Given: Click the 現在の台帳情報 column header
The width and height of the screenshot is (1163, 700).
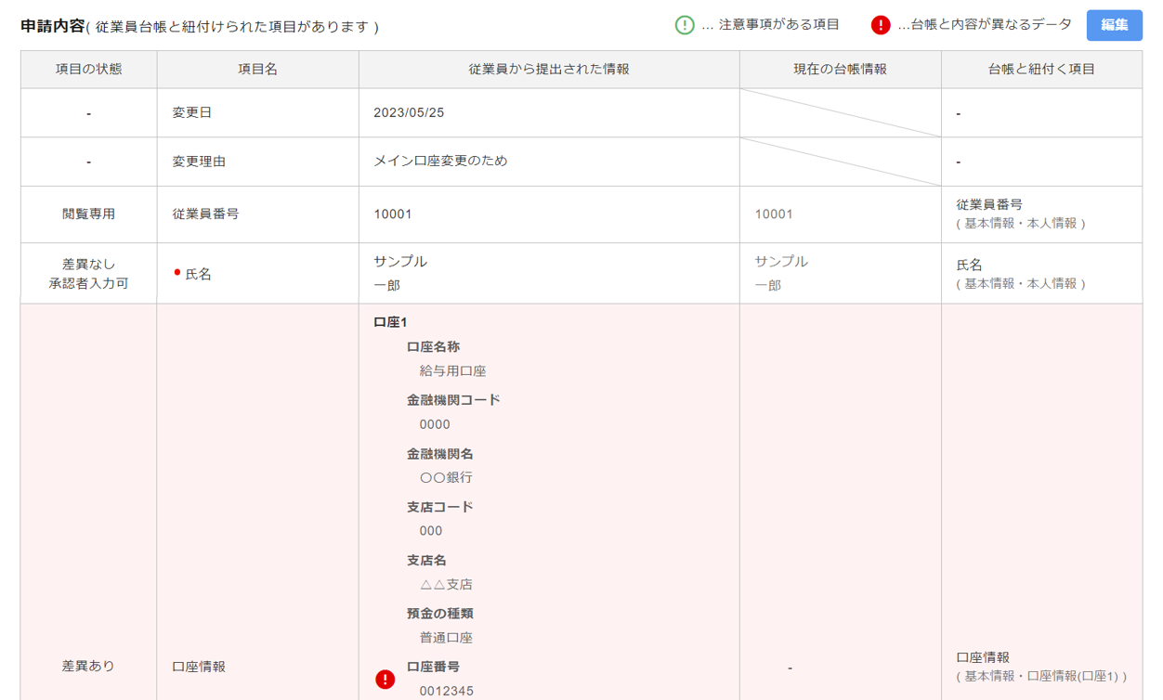Looking at the screenshot, I should (x=841, y=70).
